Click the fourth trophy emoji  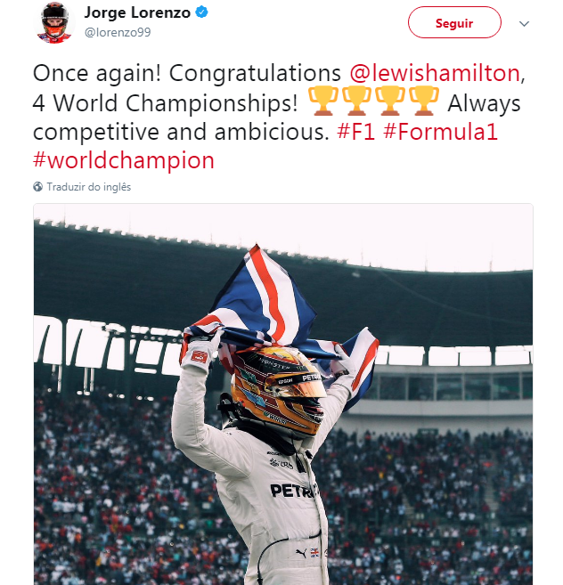(x=424, y=103)
